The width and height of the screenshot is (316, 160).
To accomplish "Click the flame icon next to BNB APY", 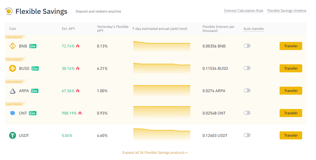I will pos(78,46).
